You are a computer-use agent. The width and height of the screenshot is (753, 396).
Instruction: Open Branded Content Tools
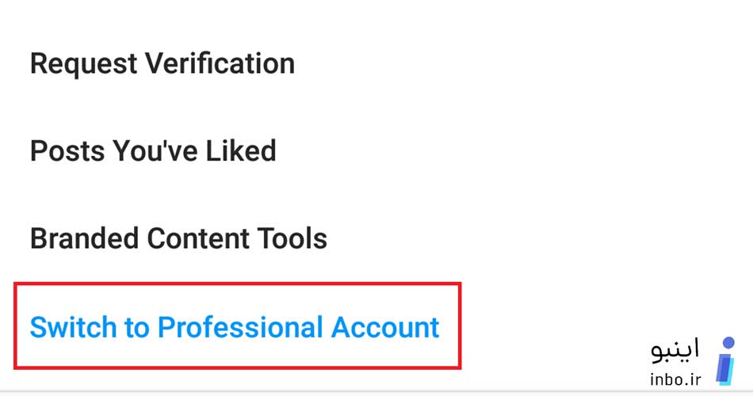(178, 238)
